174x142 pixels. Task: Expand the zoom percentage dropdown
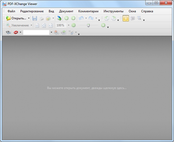pos(69,25)
